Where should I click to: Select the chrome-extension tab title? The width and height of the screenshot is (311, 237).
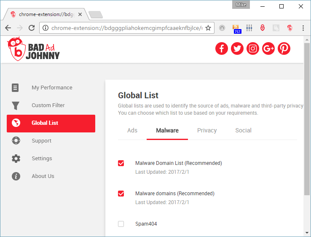(x=47, y=14)
